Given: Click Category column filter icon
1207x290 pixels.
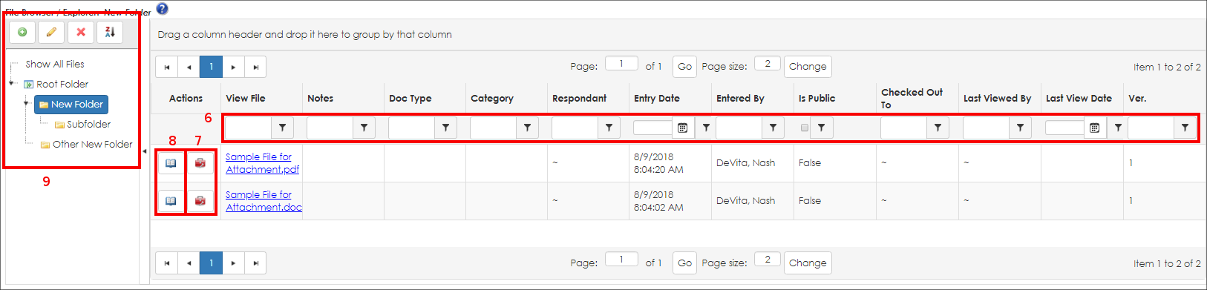Looking at the screenshot, I should 527,128.
